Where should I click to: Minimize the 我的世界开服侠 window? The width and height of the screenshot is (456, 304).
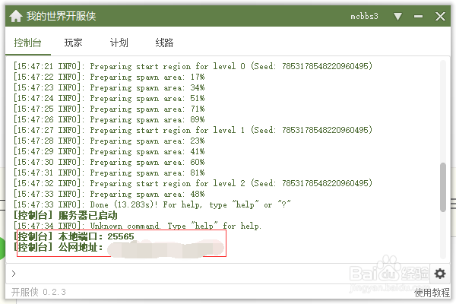(418, 16)
